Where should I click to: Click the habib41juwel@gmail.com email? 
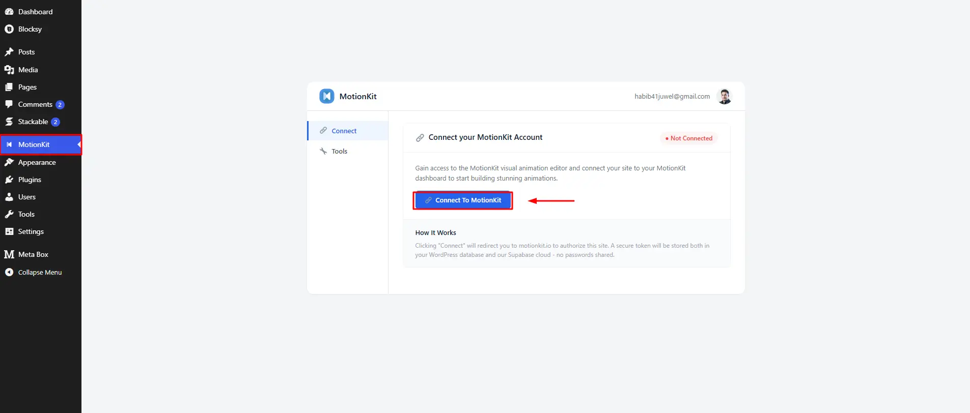672,96
